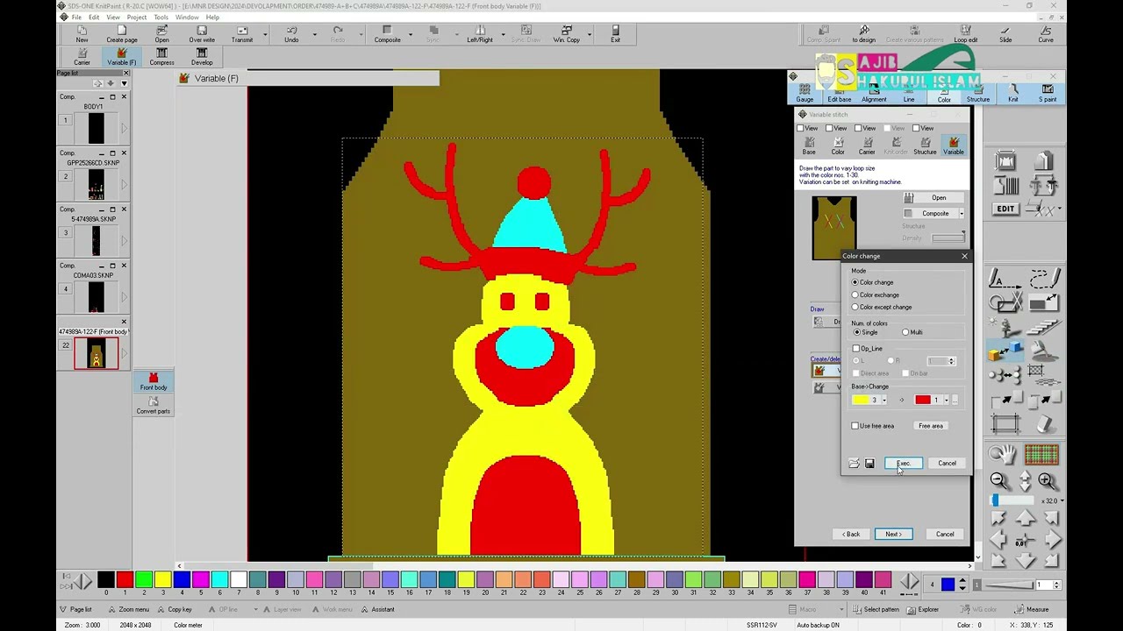1123x631 pixels.
Task: Pick the blue color 4 palette swatch
Action: [x=182, y=579]
